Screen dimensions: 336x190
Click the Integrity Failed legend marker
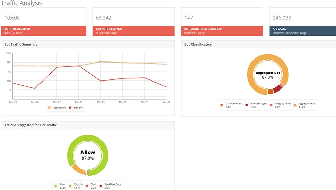[271, 105]
